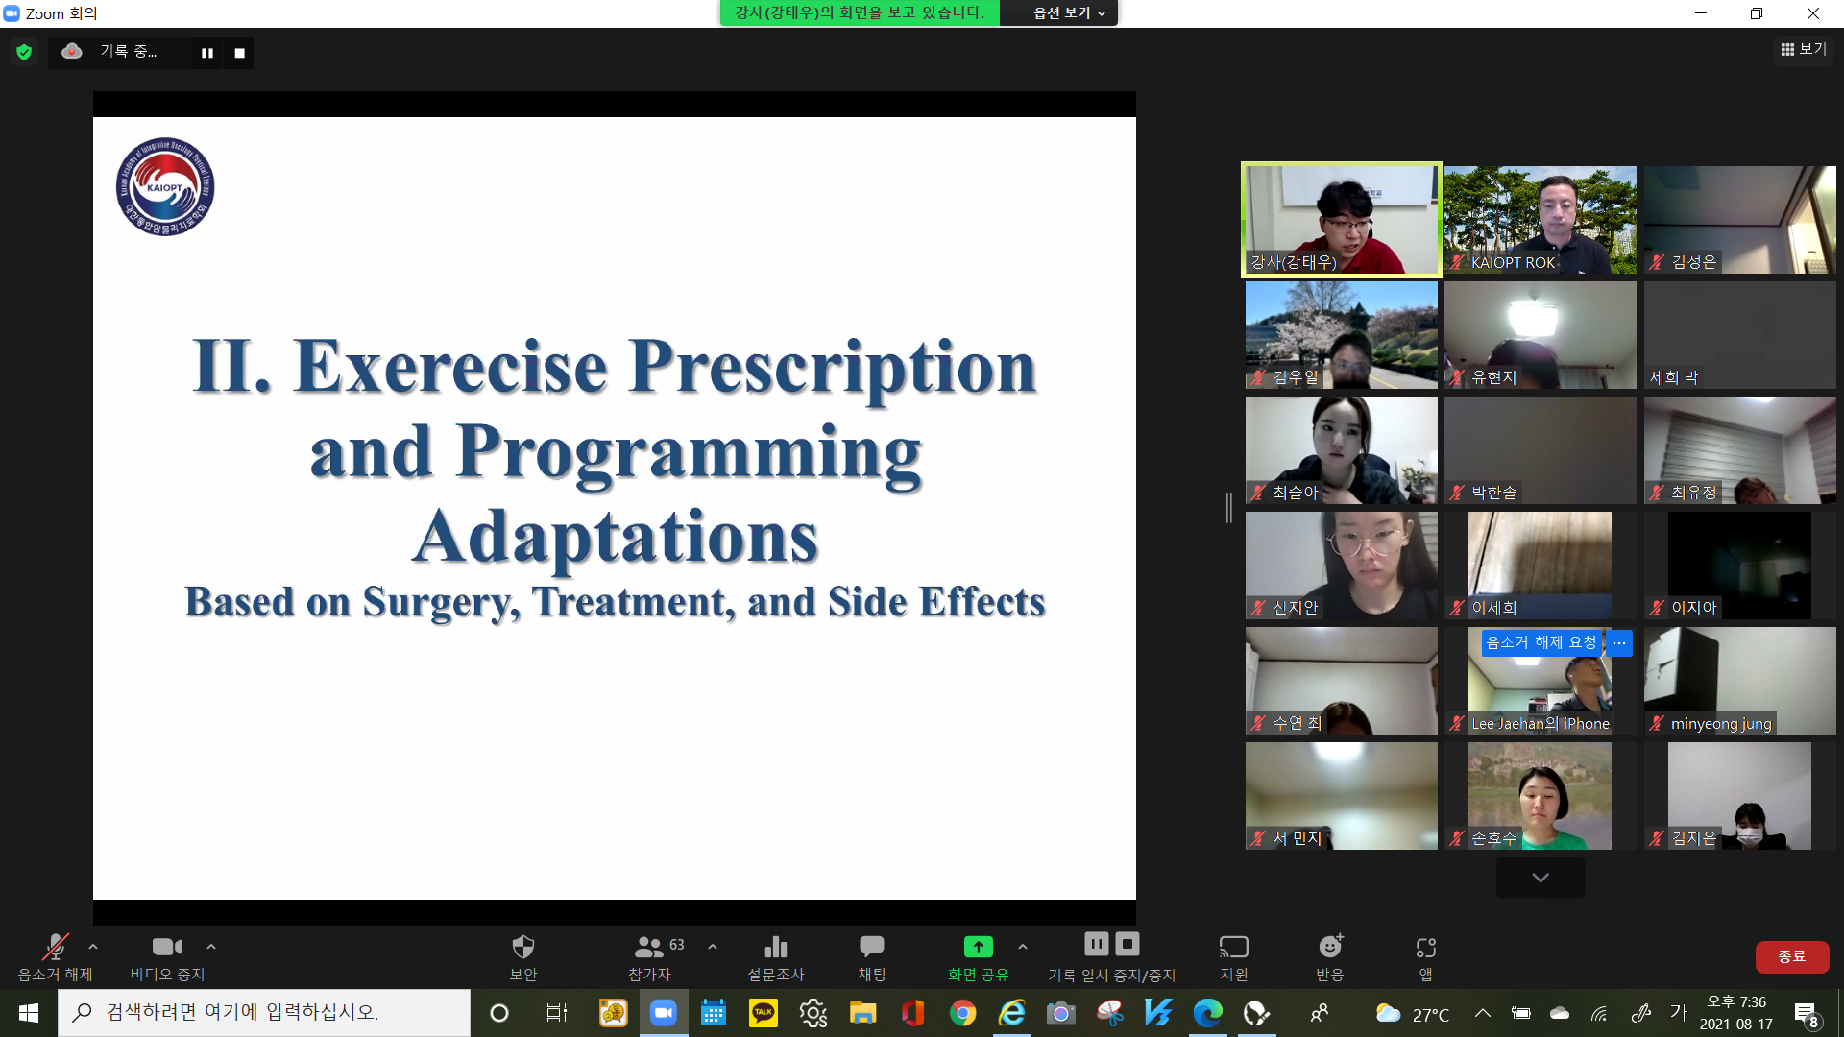Select the 최유정 video tile

1739,450
